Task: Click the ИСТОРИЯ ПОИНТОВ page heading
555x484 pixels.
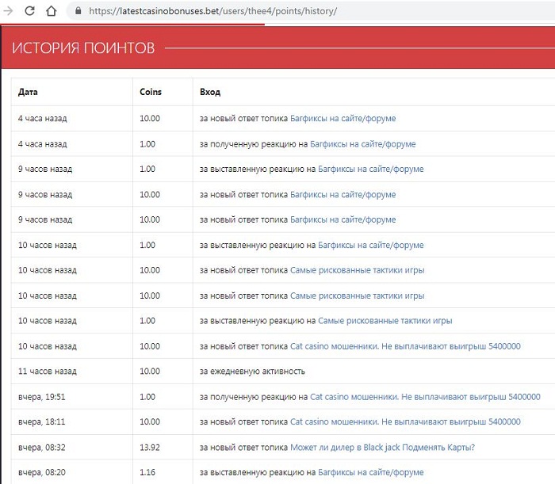Action: 83,48
